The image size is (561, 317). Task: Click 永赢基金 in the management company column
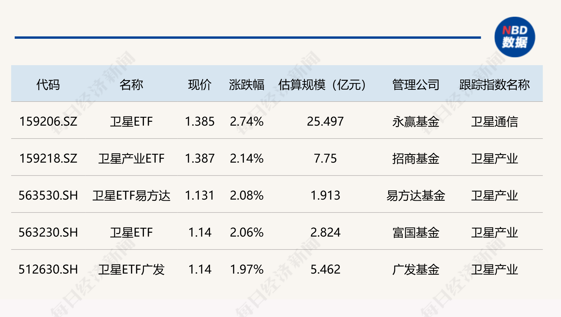(416, 122)
